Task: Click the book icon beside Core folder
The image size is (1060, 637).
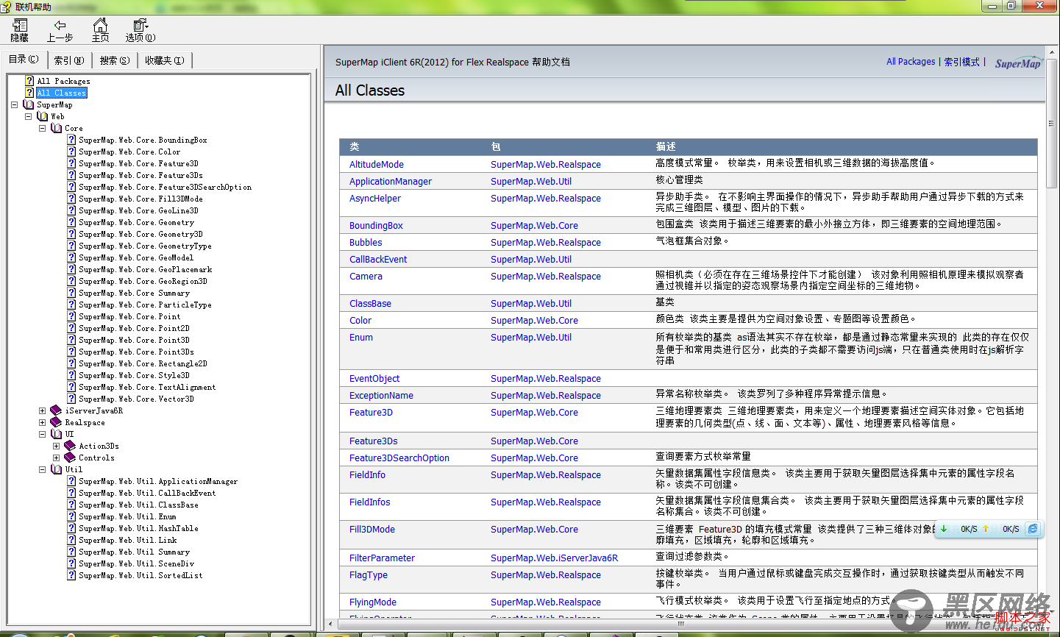Action: coord(57,128)
